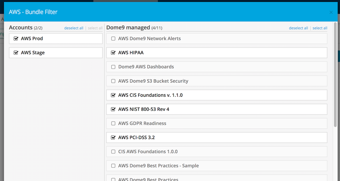Viewport: 340px width, 181px height.
Task: Uncheck the AWS Stage account checkbox
Action: coord(16,53)
